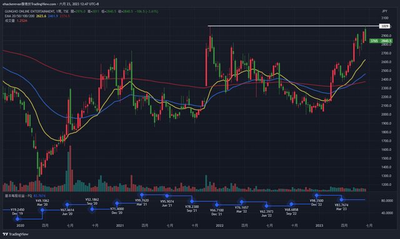400x239 pixels.
Task: Click the green 2840.5 current price label
Action: coord(386,41)
